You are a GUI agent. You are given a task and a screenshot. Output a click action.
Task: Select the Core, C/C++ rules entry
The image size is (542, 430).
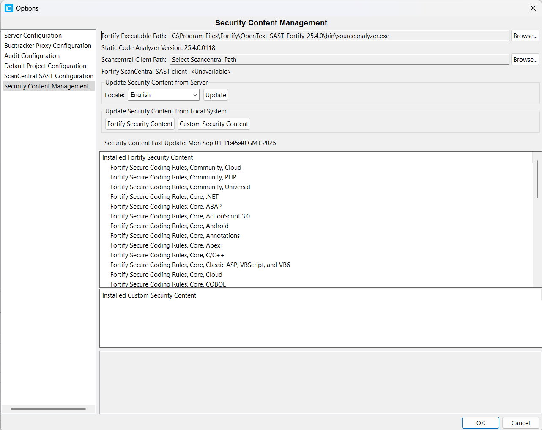(167, 255)
